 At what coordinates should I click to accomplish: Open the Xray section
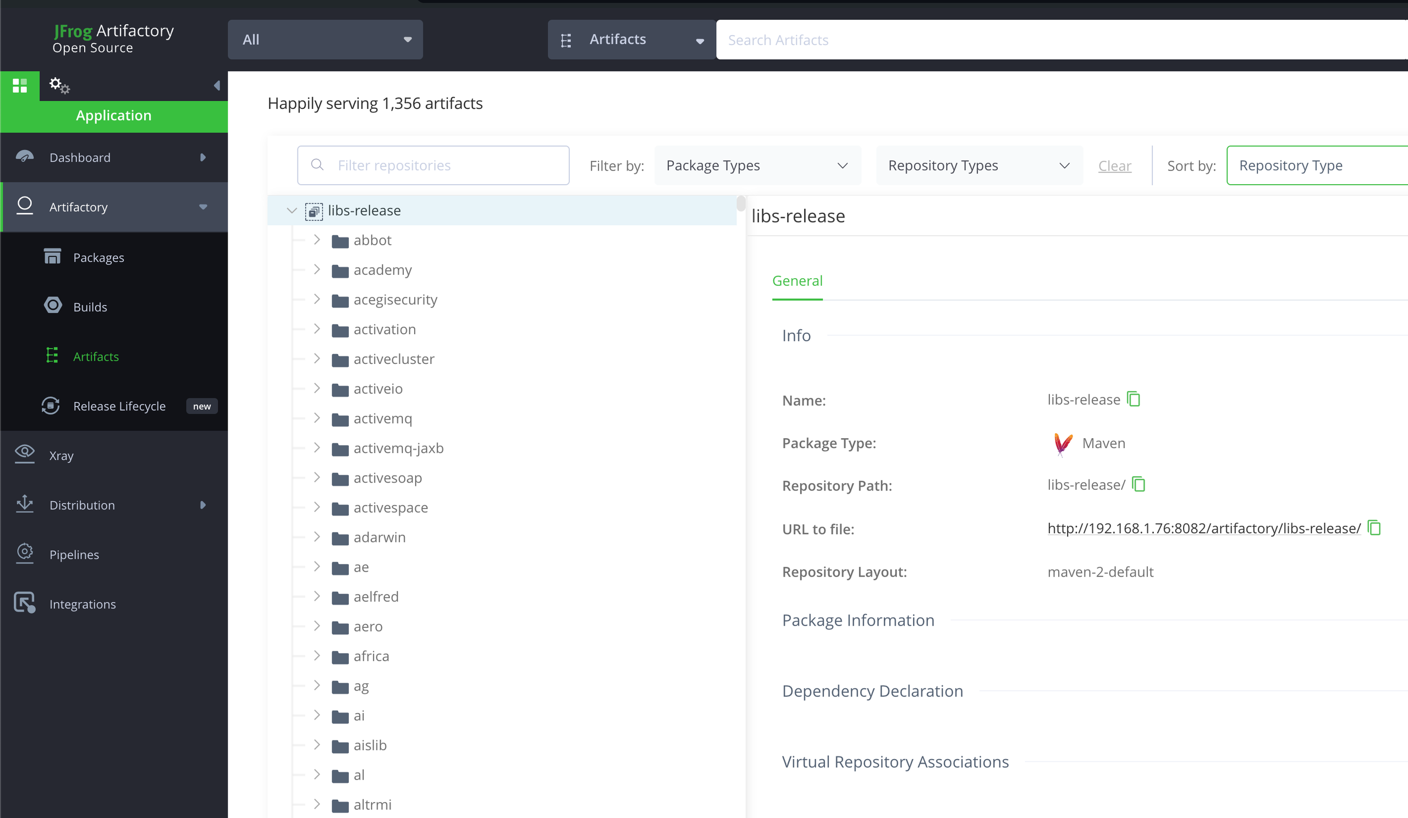[x=61, y=456]
